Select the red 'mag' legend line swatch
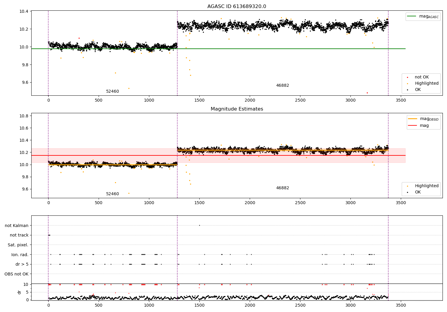 coord(412,126)
